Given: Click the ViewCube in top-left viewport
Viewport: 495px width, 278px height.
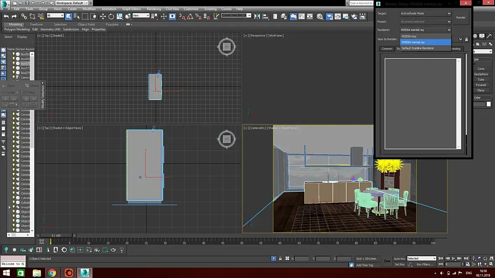Looking at the screenshot, I should point(227,47).
